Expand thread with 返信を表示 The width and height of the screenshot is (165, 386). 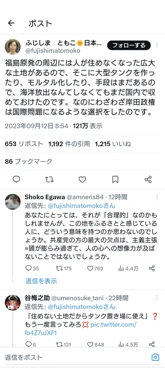41,281
